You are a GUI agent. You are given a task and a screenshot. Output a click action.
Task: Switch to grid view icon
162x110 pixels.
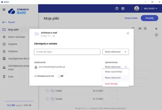(x=145, y=28)
